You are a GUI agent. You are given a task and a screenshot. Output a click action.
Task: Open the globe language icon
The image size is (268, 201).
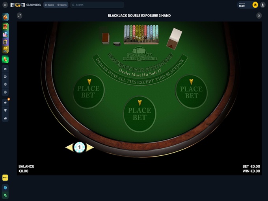(5, 188)
